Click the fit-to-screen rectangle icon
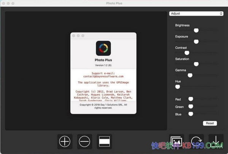This screenshot has height=154, width=228. 104,141
